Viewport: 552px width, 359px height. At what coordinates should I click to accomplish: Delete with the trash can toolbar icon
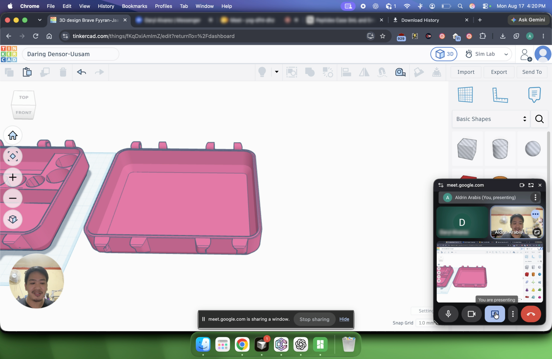click(63, 72)
